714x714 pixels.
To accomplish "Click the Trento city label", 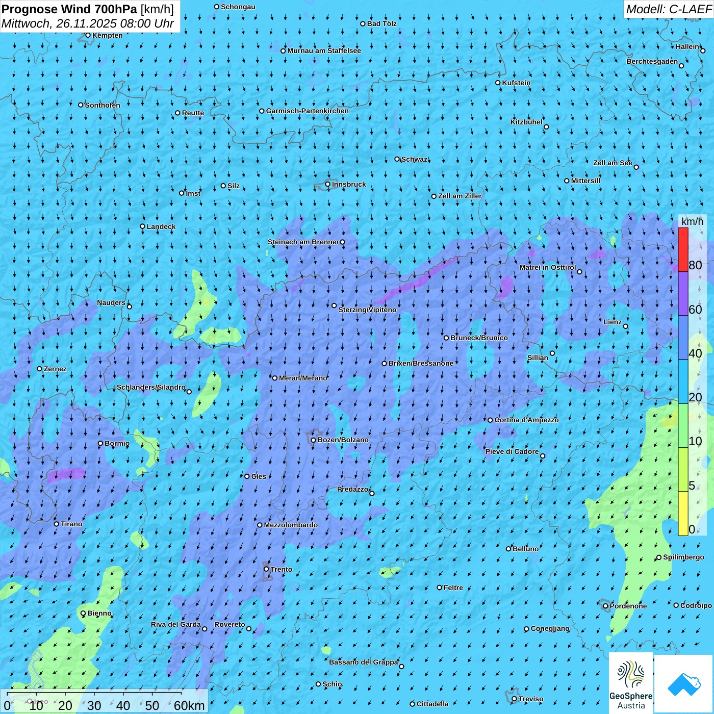I will coord(282,569).
